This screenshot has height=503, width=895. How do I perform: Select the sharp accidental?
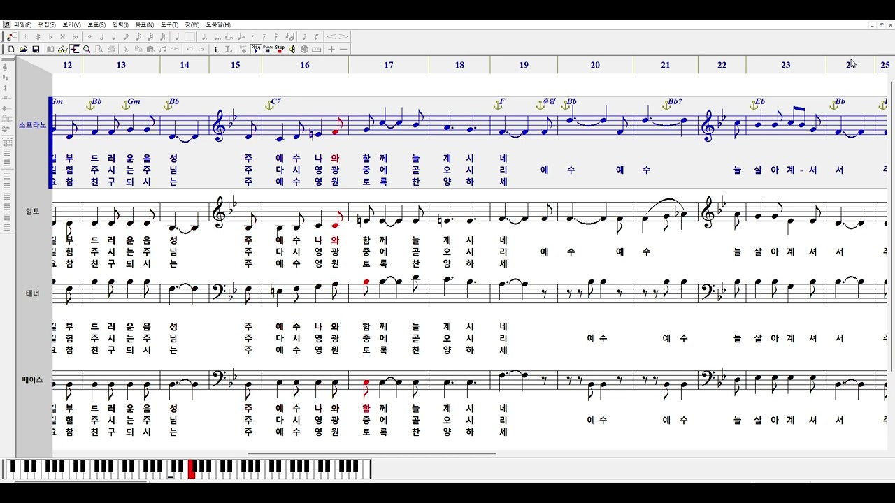(x=38, y=36)
